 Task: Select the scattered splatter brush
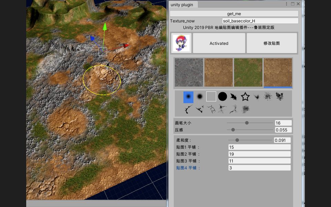268,97
